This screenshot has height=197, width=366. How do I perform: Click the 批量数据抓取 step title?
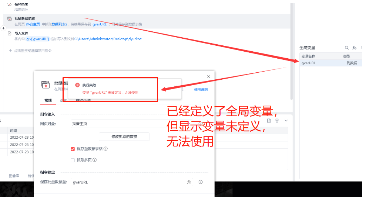click(25, 18)
